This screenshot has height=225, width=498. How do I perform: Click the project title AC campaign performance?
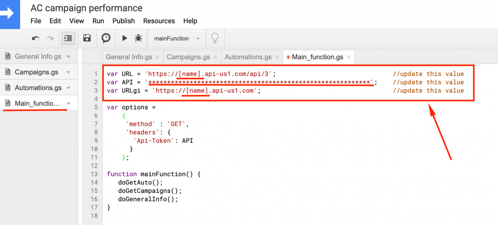pyautogui.click(x=87, y=8)
